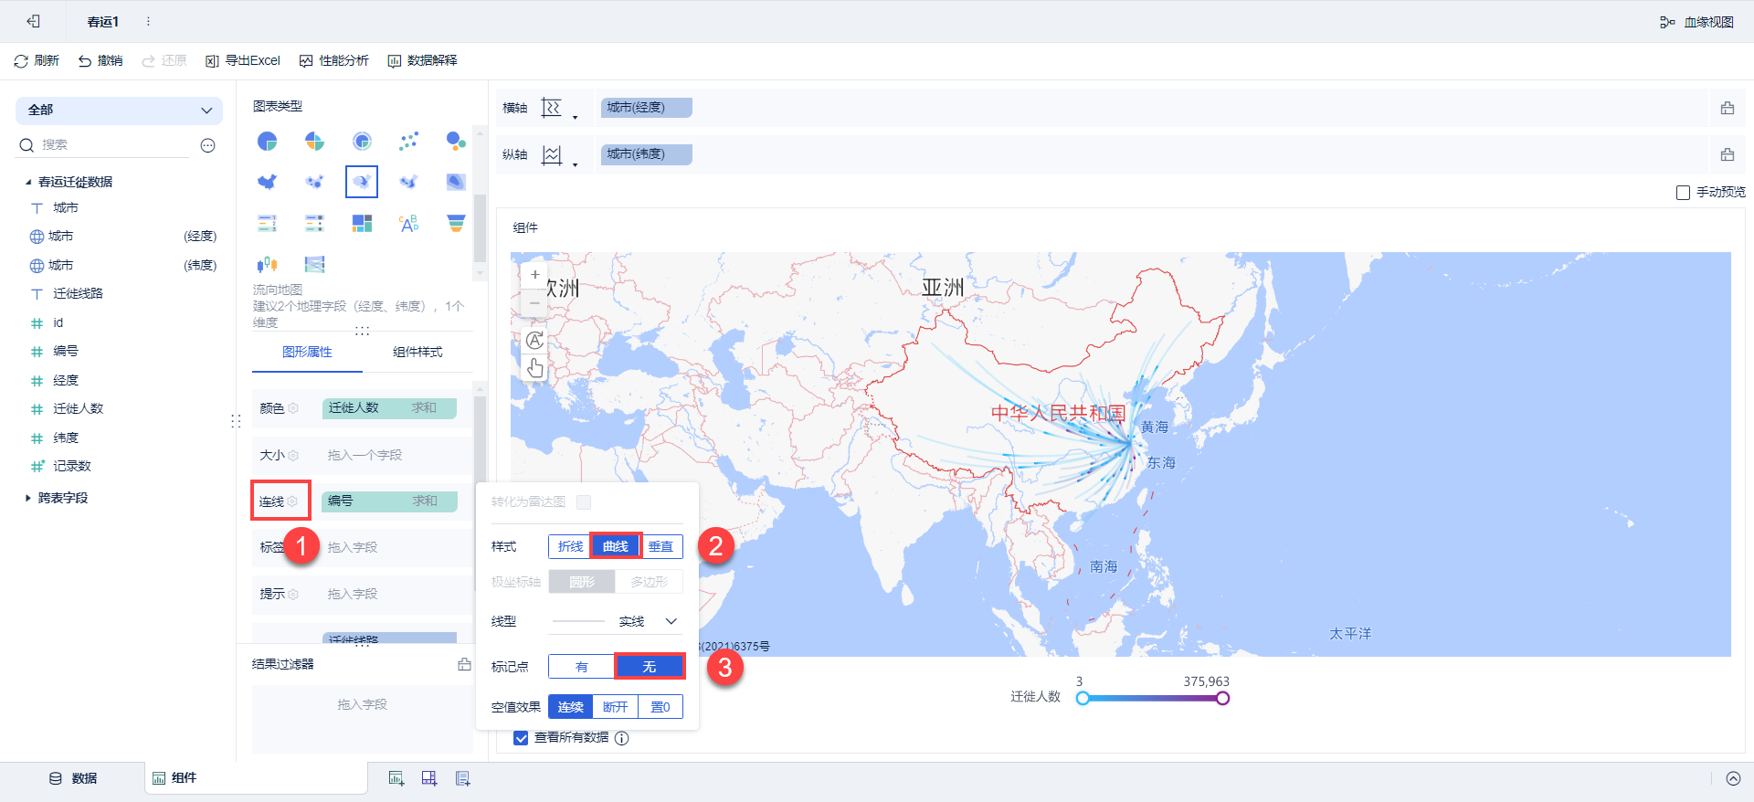Viewport: 1754px width, 802px height.
Task: Uncheck 查看所有数据 checkbox
Action: pyautogui.click(x=521, y=738)
